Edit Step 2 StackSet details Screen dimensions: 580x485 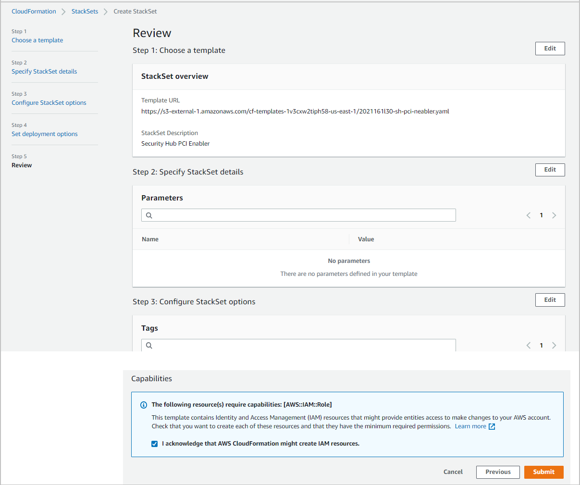pyautogui.click(x=550, y=170)
